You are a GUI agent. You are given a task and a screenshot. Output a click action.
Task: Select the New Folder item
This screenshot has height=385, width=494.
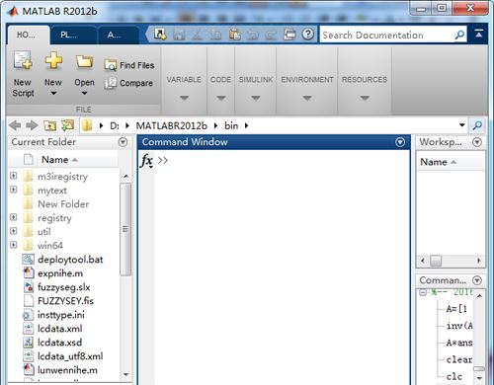pyautogui.click(x=63, y=204)
